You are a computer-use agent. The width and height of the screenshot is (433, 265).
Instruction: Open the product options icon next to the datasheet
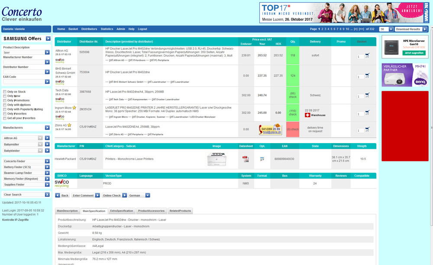(262, 159)
